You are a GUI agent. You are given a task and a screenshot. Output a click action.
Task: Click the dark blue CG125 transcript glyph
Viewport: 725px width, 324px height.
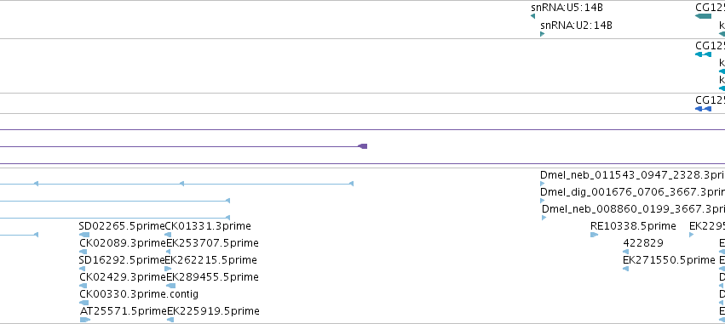(x=703, y=109)
